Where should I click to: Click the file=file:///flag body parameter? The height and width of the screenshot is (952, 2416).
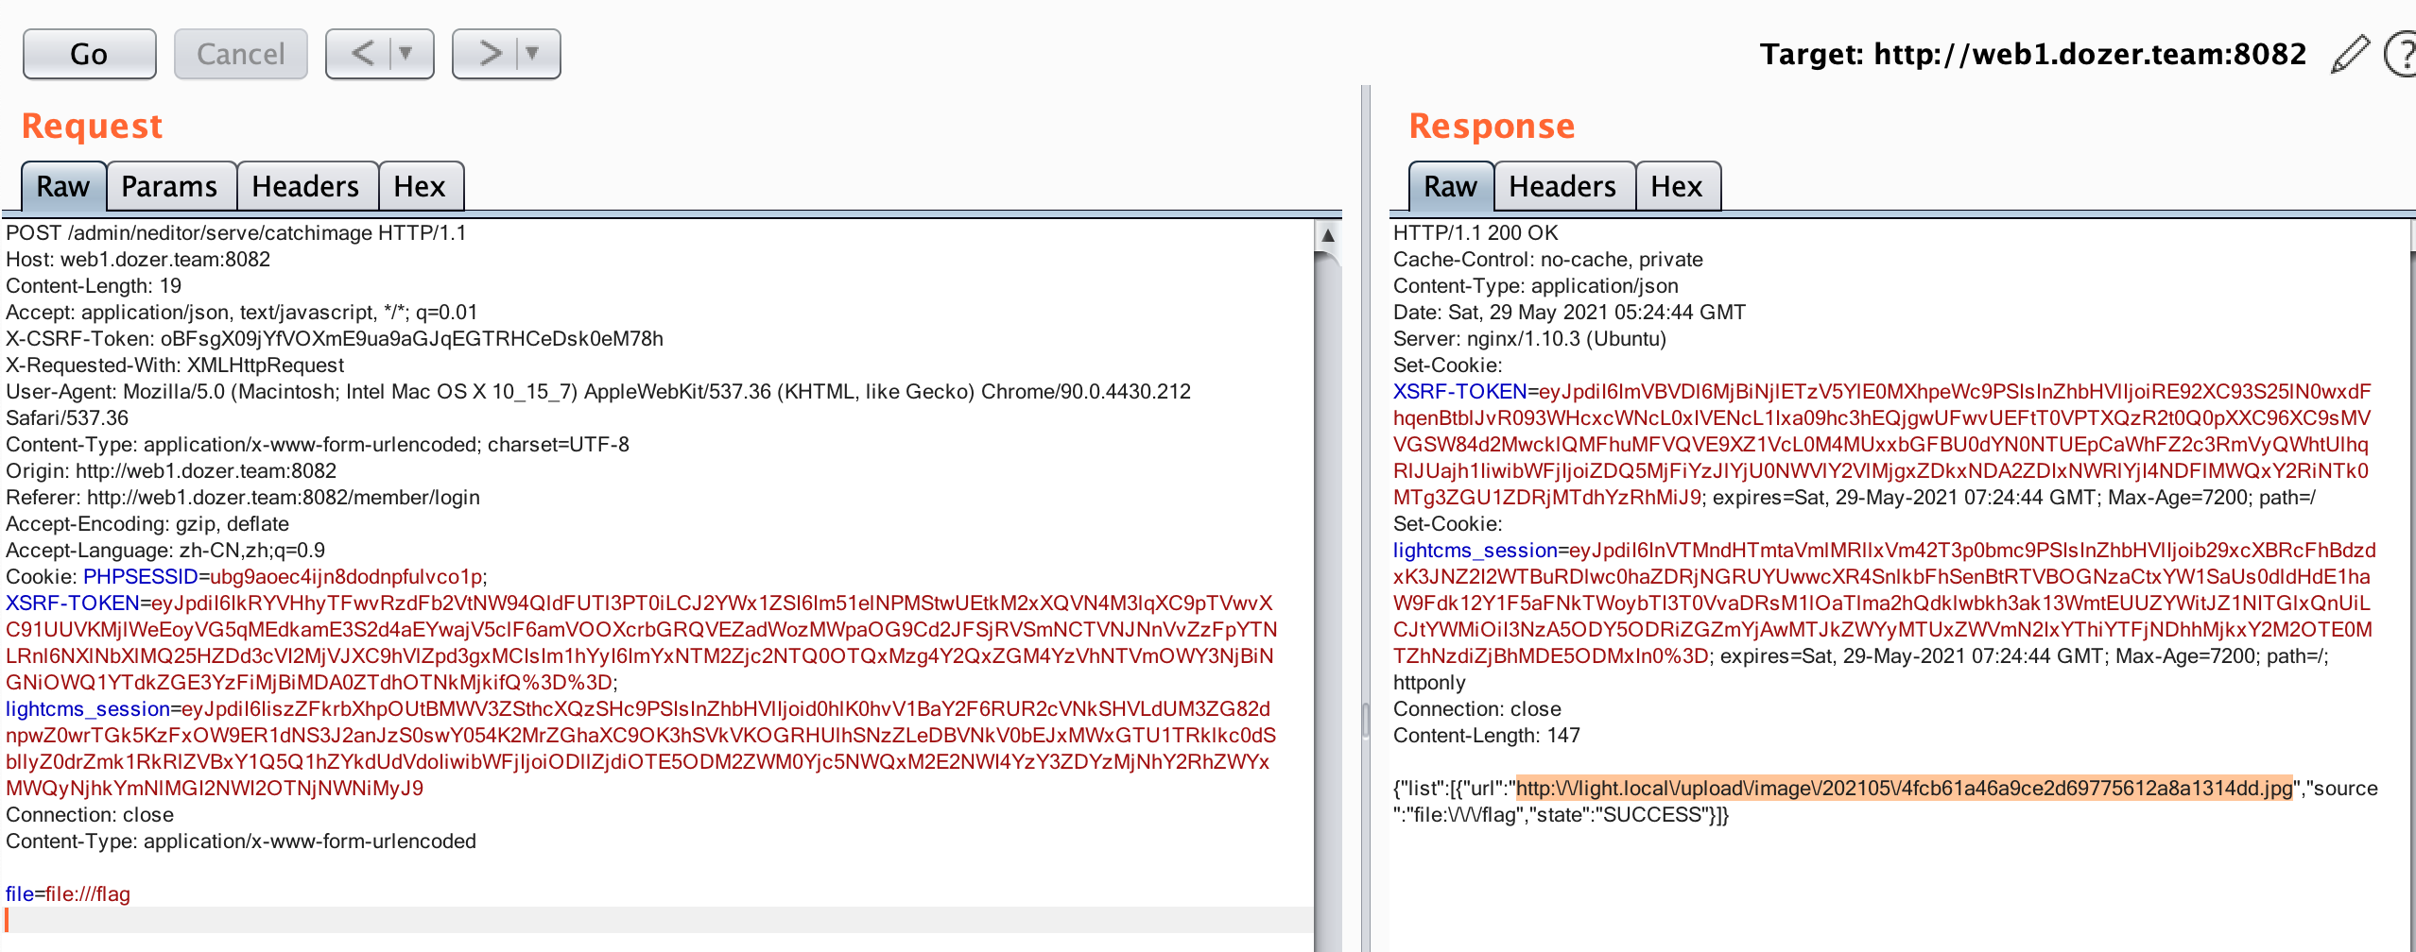click(68, 894)
